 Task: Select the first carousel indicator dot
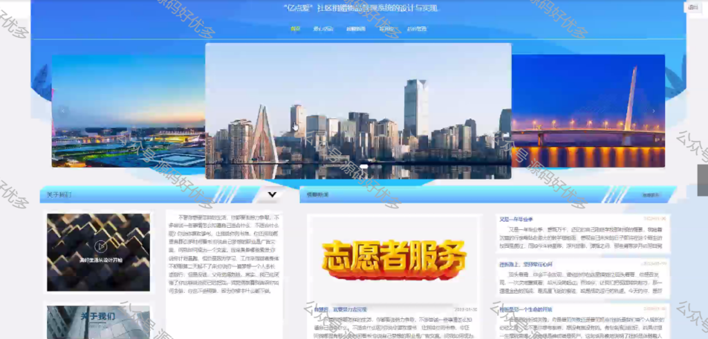click(x=364, y=166)
